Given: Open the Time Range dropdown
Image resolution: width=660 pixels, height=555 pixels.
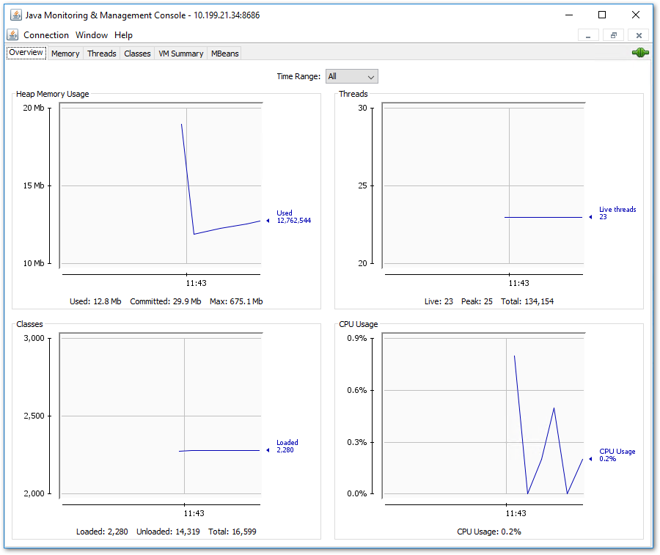Looking at the screenshot, I should (351, 76).
